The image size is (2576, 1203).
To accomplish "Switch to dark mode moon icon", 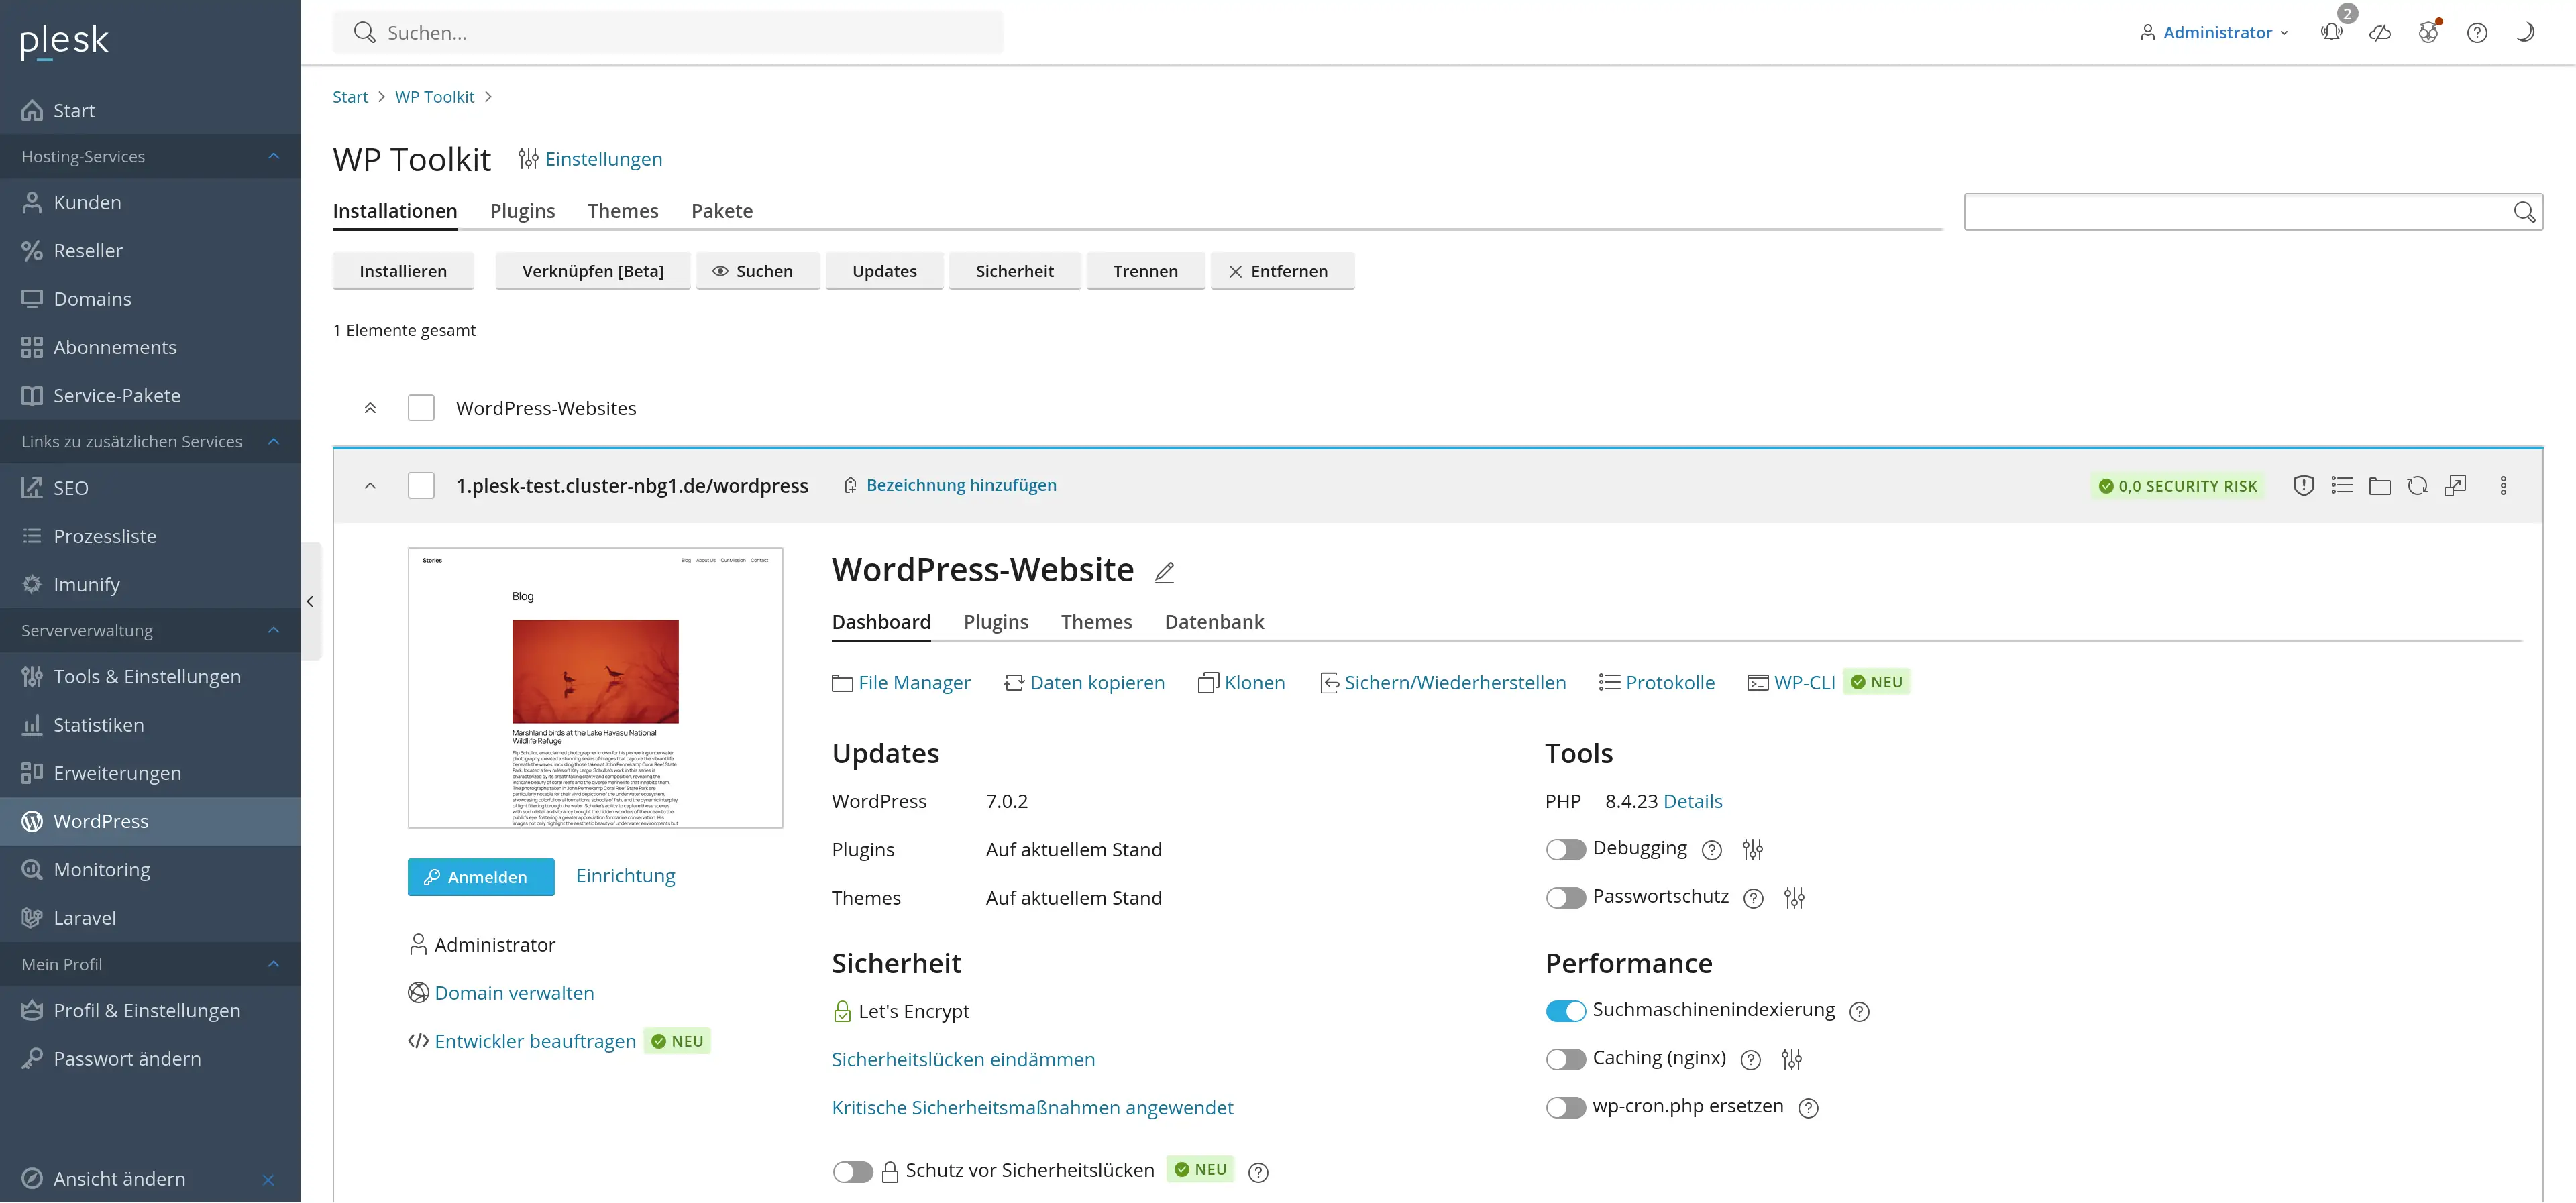I will [x=2525, y=32].
